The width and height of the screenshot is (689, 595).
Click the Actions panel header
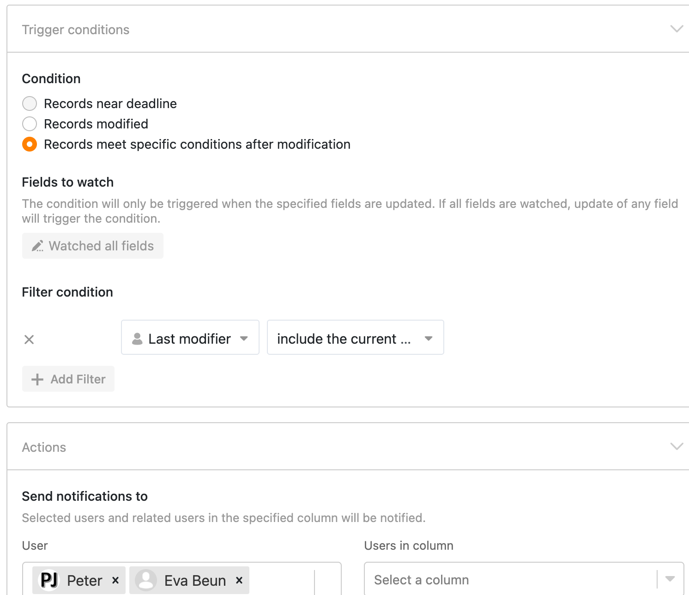coord(323,447)
